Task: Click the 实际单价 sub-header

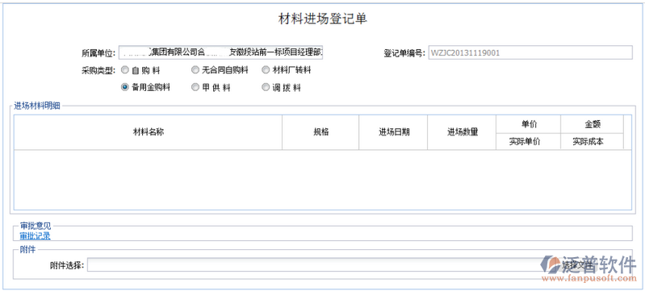Action: click(x=529, y=141)
